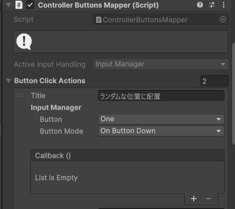Screen dimensions: 235x209
Task: Open the Button dropdown showing One
Action: (161, 119)
